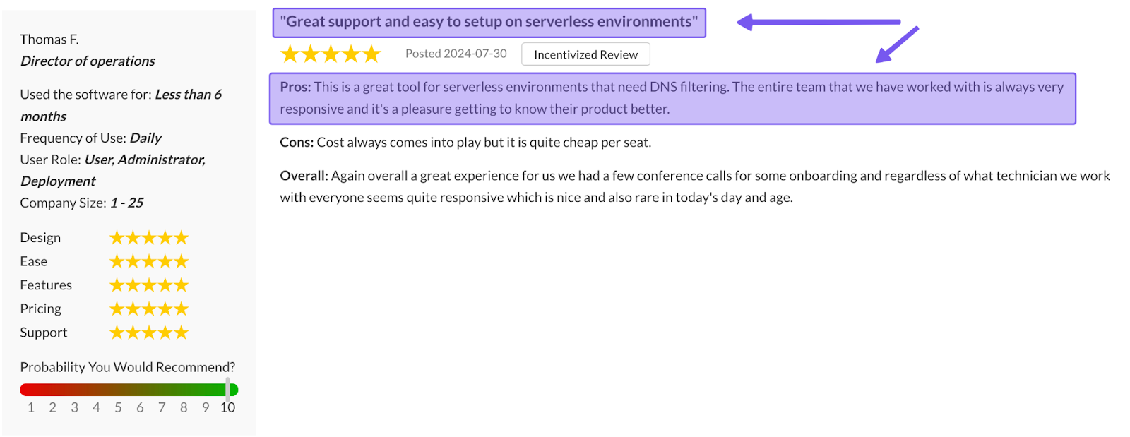Click the Director of operations job title
Viewport: 1130px width, 437px height.
pos(88,61)
